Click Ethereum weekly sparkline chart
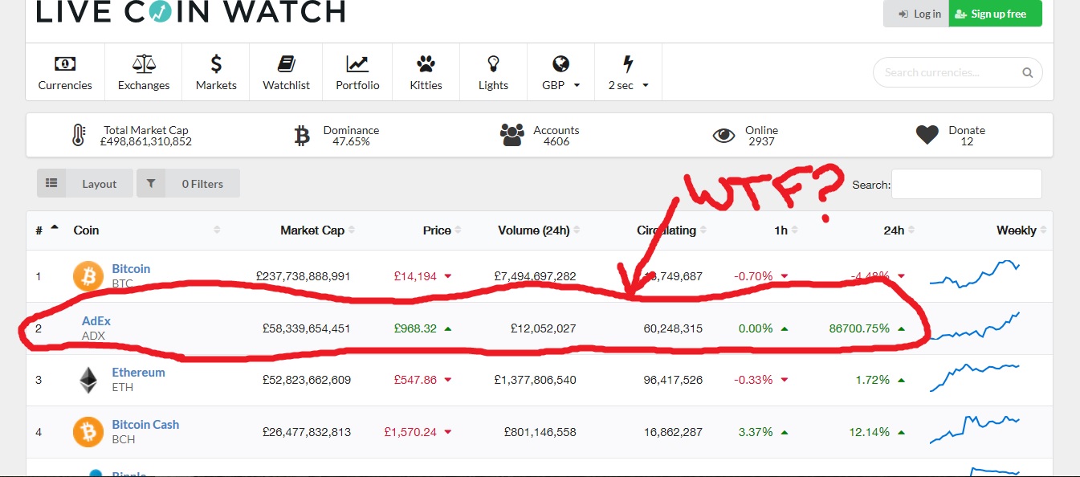 click(975, 377)
